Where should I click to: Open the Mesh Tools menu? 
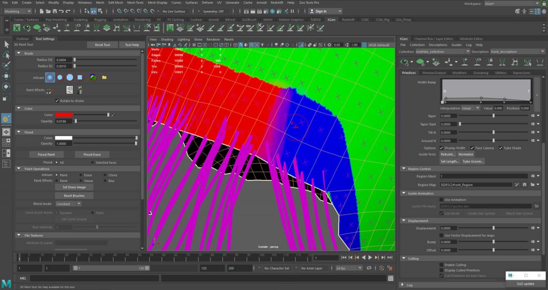135,3
